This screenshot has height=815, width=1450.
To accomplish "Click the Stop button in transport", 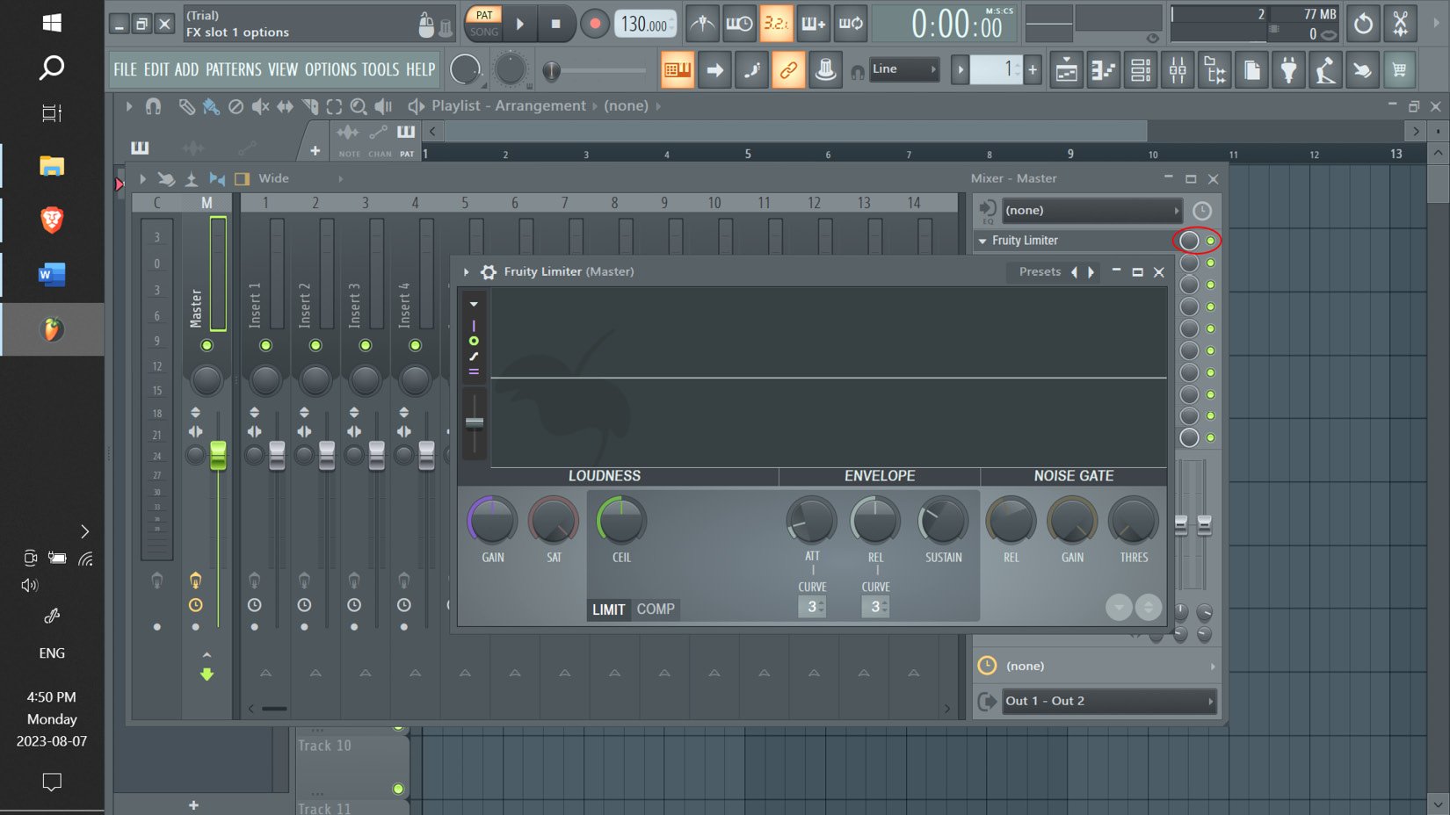I will [555, 24].
